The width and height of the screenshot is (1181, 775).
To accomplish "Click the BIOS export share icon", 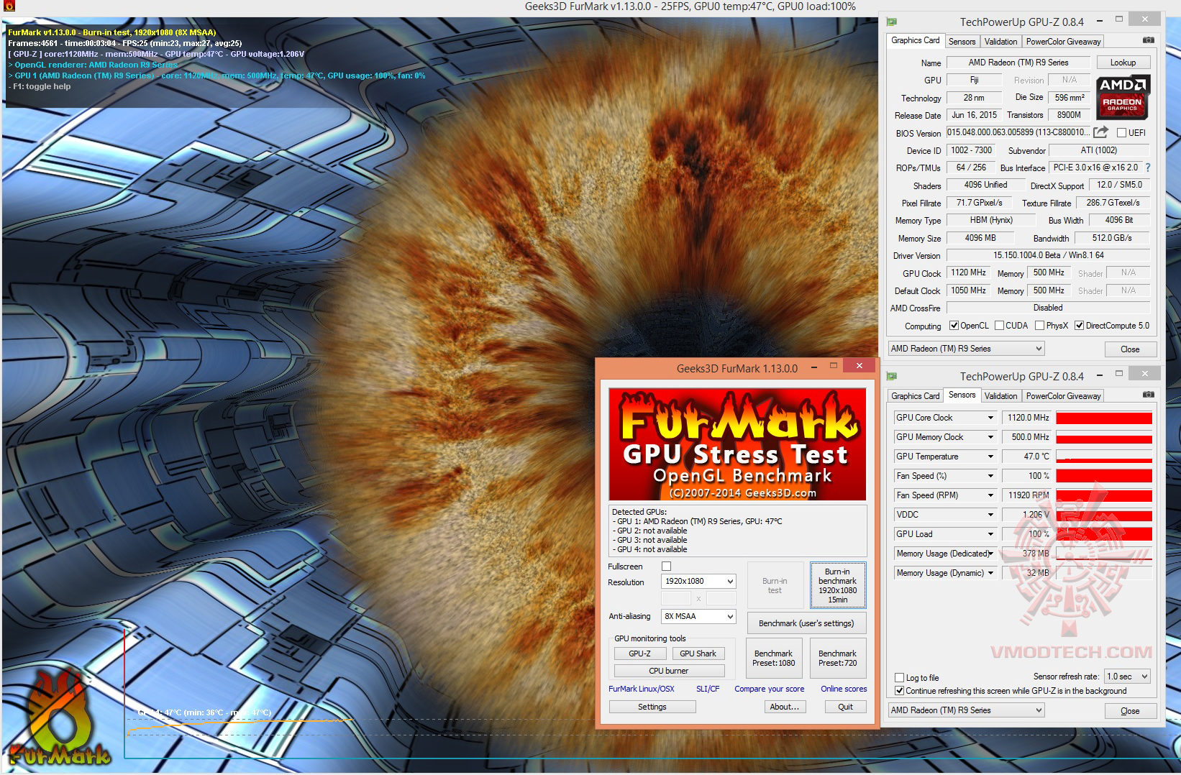I will coord(1100,132).
